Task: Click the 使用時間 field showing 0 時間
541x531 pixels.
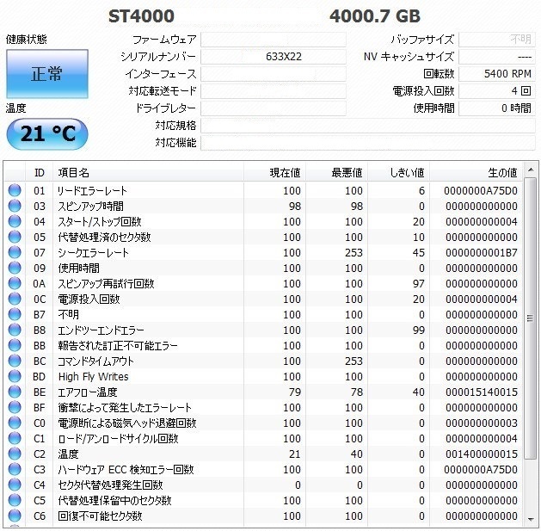Action: click(x=497, y=108)
